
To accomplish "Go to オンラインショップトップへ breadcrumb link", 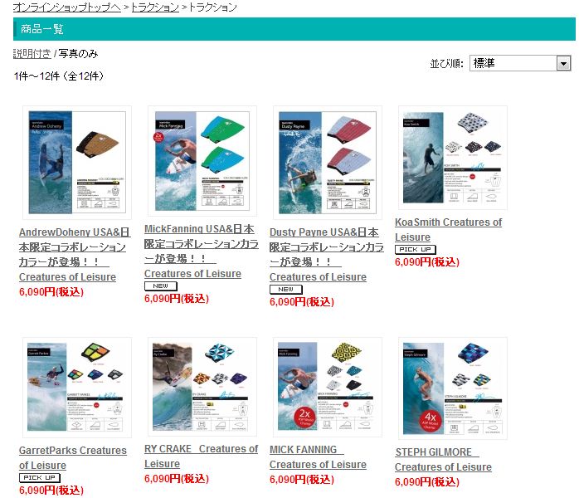I will point(67,7).
